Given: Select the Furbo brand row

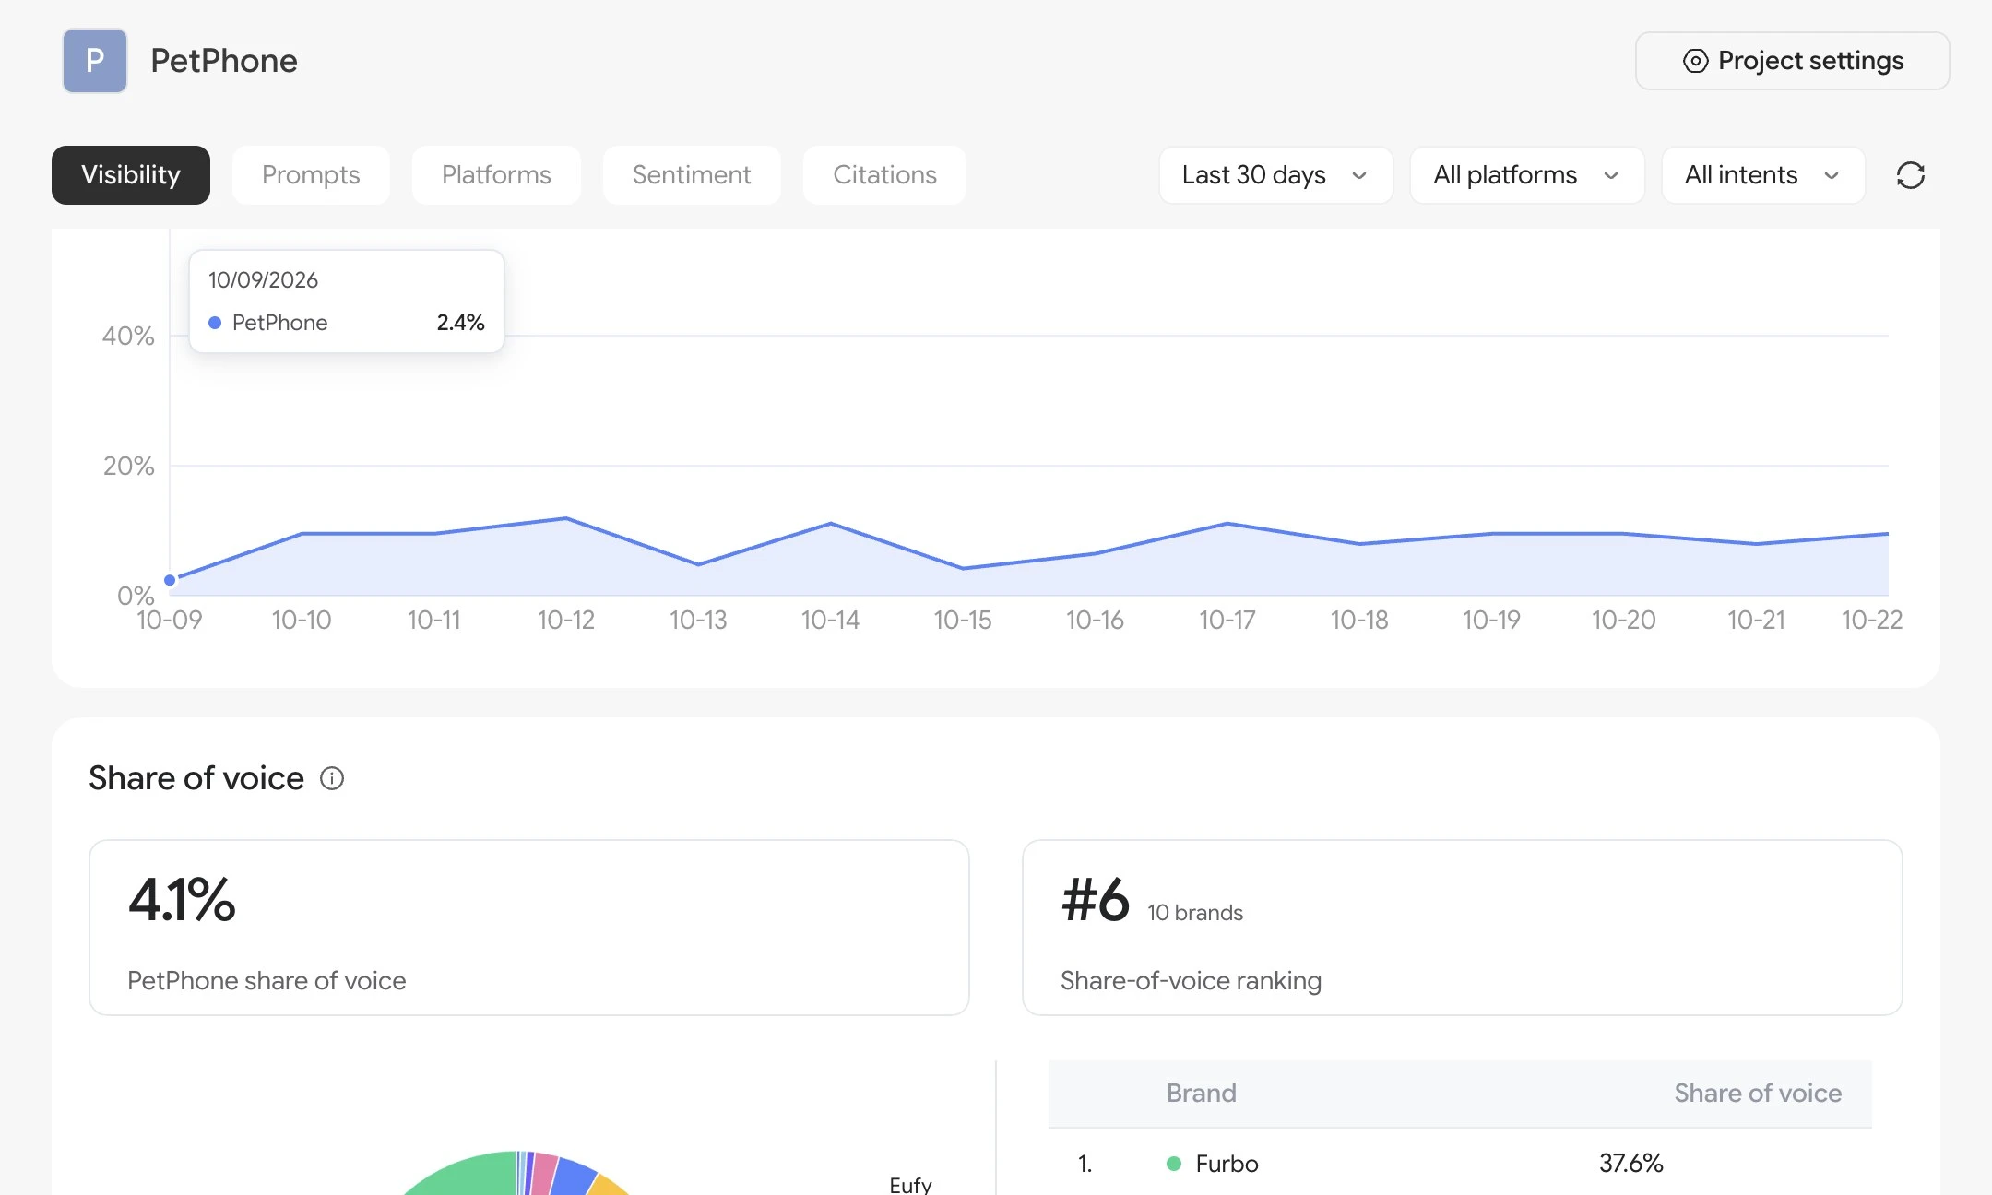Looking at the screenshot, I should coord(1460,1164).
